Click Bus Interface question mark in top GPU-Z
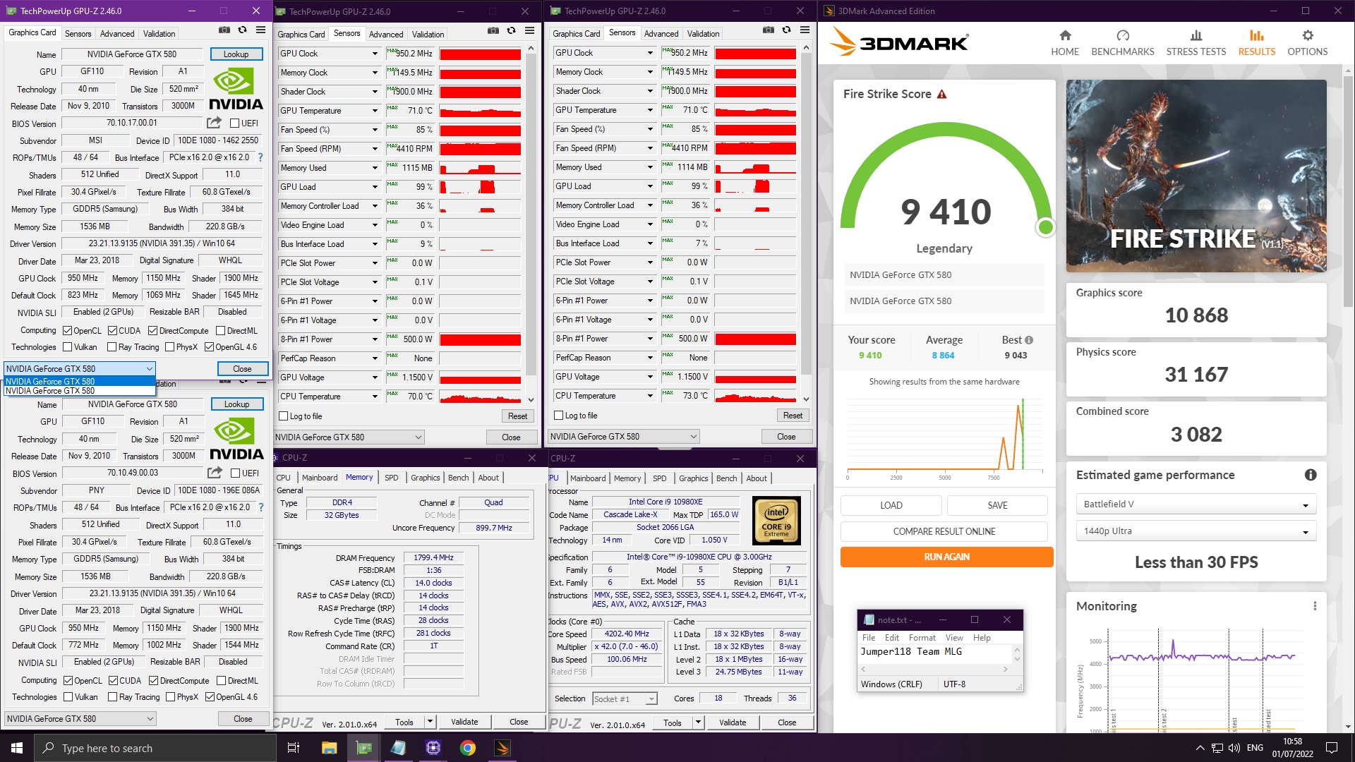The image size is (1355, 762). [260, 157]
